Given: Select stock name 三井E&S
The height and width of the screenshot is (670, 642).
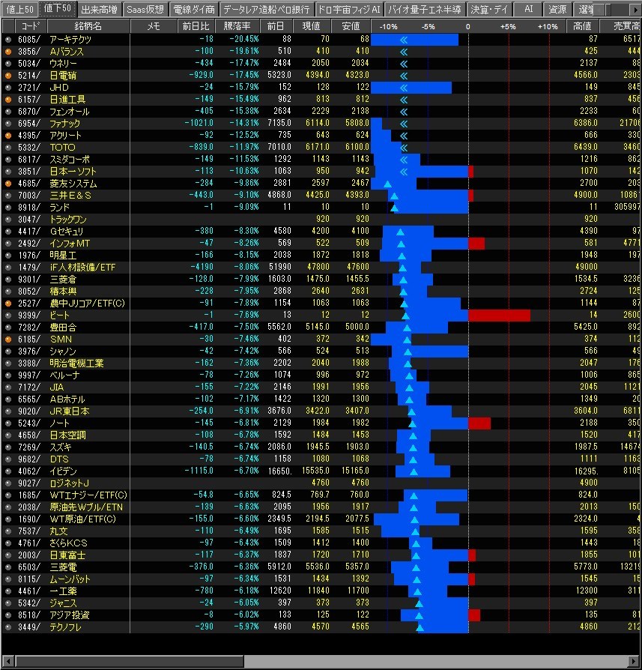Looking at the screenshot, I should coord(70,196).
